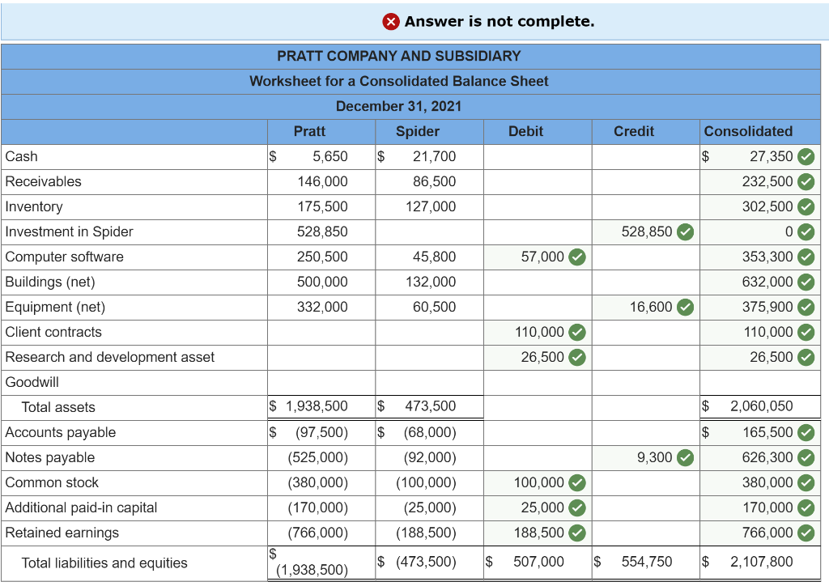Click the checkmark on Receivables consolidated 232,500

(805, 181)
